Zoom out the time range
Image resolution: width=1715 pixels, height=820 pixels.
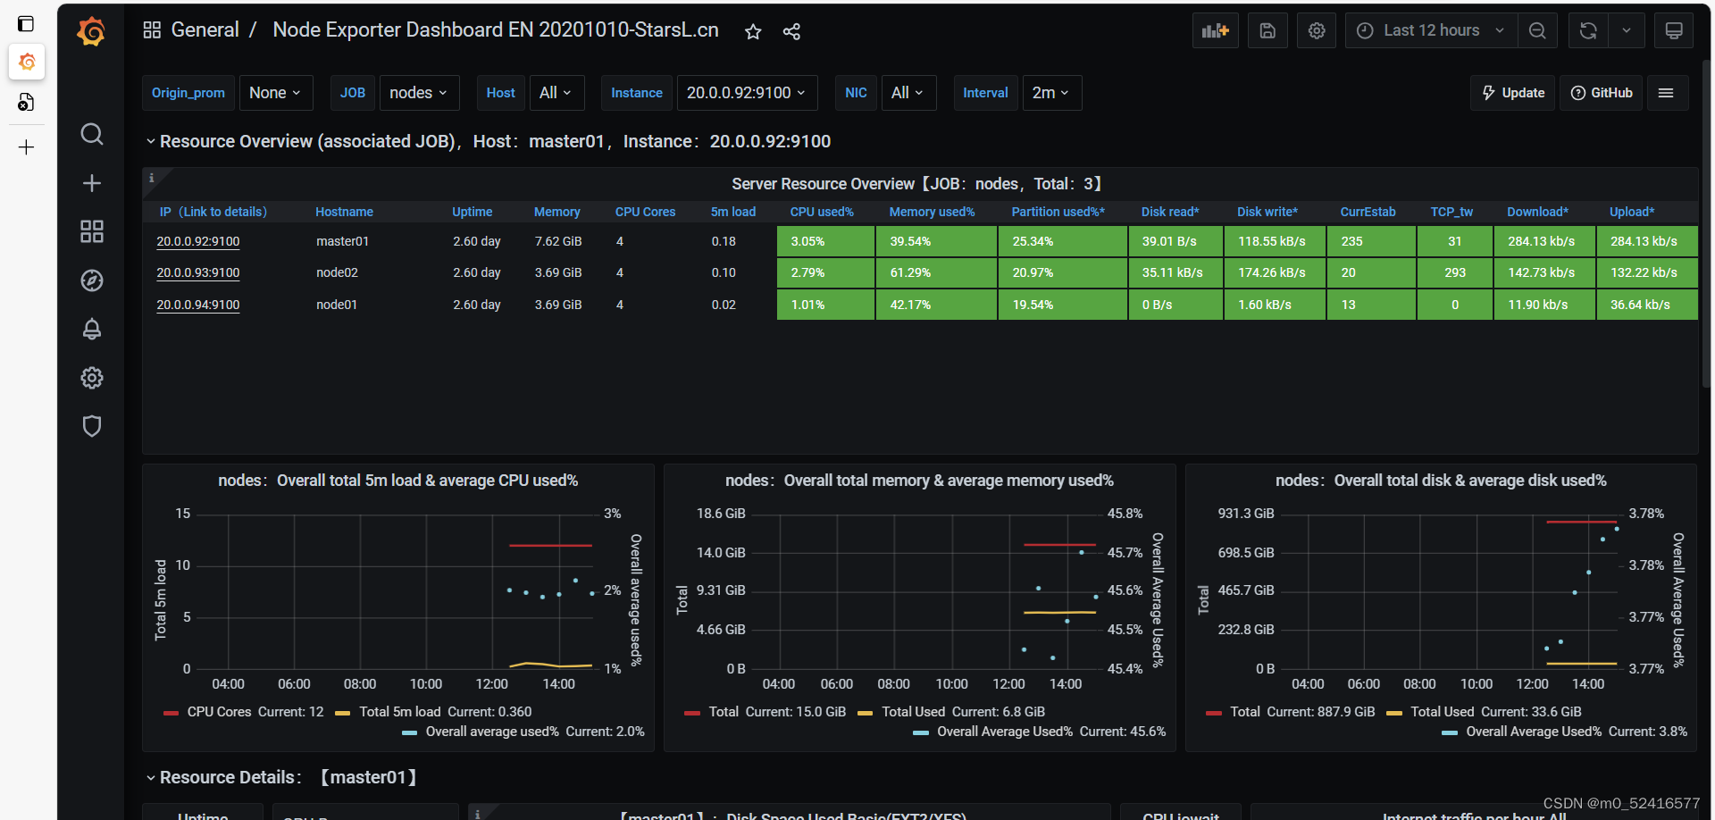coord(1537,30)
